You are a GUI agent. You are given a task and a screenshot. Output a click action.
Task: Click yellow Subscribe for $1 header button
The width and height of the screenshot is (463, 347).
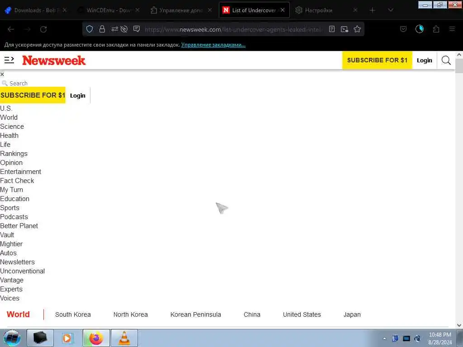tap(377, 60)
